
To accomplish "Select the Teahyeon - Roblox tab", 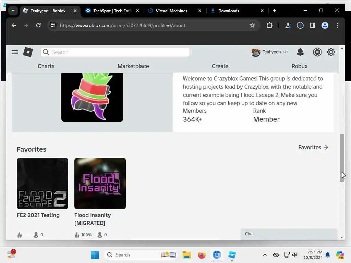I will pyautogui.click(x=48, y=11).
